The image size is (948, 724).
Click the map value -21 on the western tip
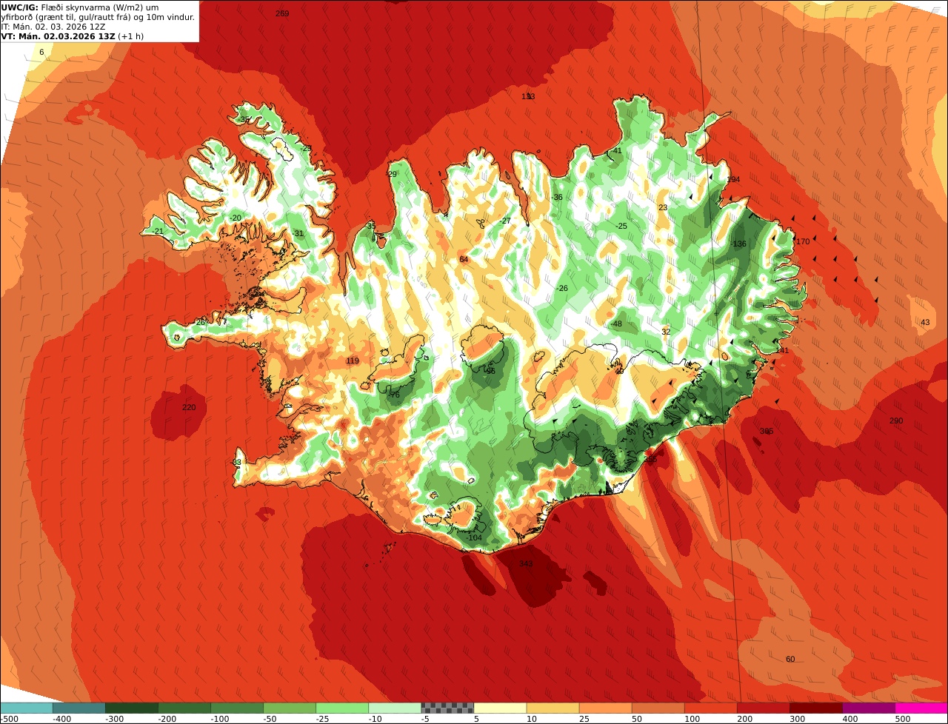click(x=158, y=231)
